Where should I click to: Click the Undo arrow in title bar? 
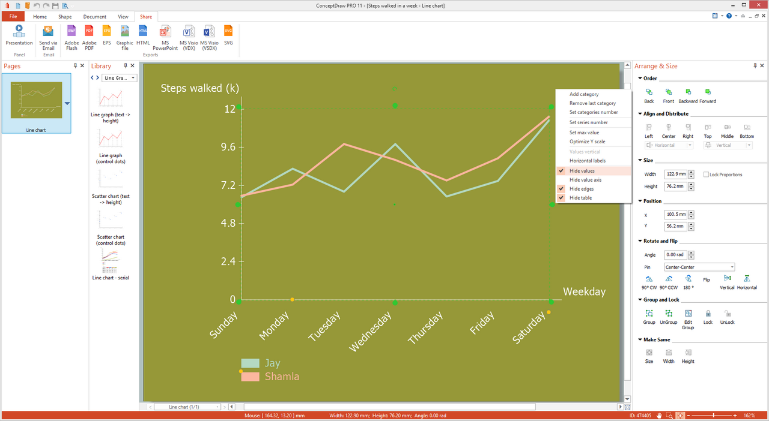tap(37, 5)
